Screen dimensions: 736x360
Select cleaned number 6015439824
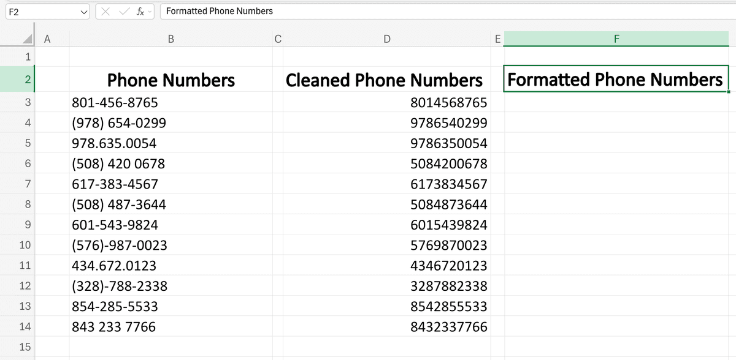click(x=387, y=225)
